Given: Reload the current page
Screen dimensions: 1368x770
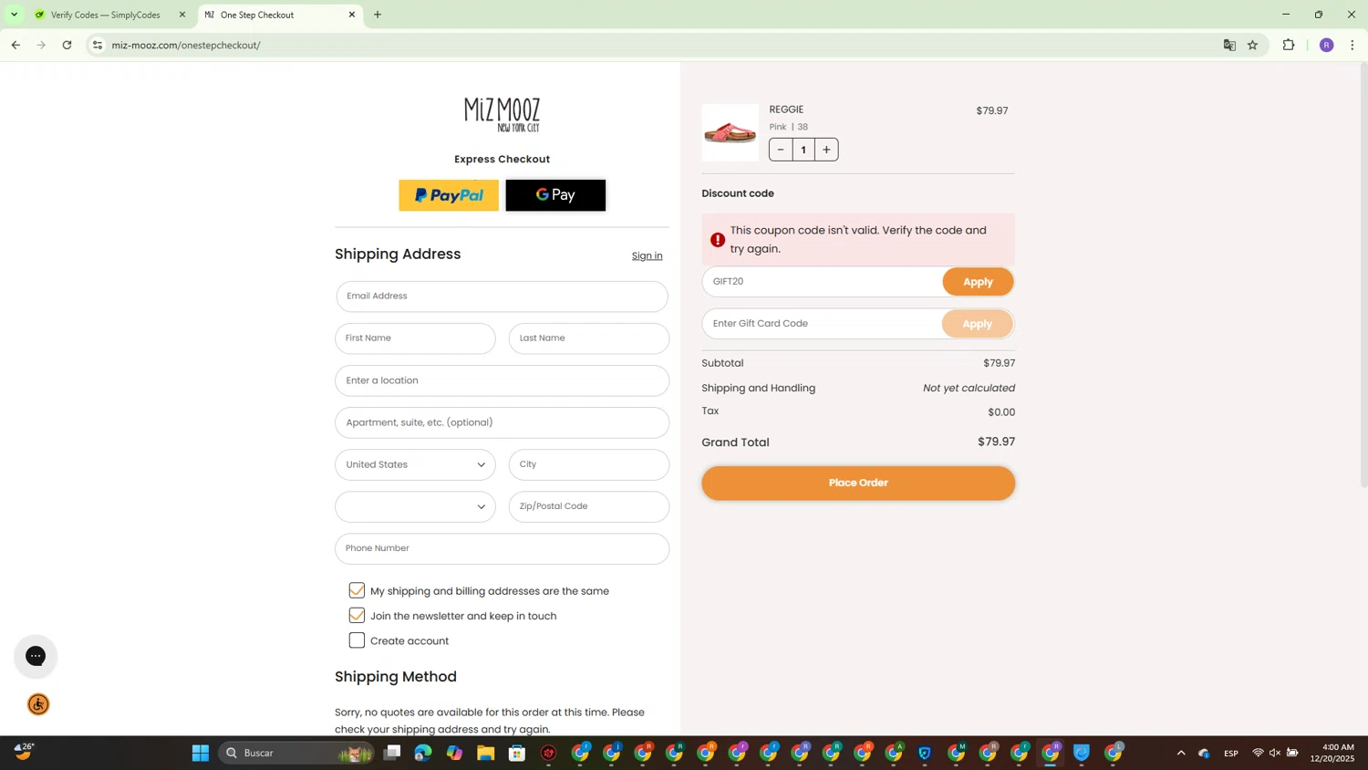Looking at the screenshot, I should (67, 45).
